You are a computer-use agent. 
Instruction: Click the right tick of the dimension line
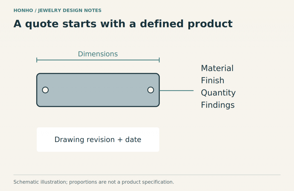tap(159, 60)
